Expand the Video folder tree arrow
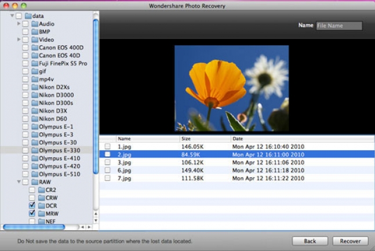The image size is (375, 251). (x=19, y=39)
